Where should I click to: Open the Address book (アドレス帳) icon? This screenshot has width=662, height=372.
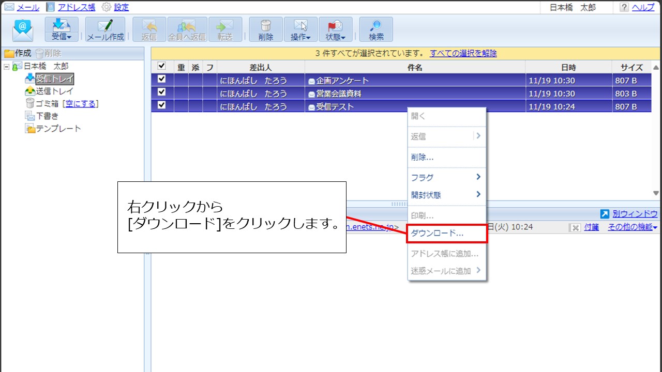tap(50, 7)
